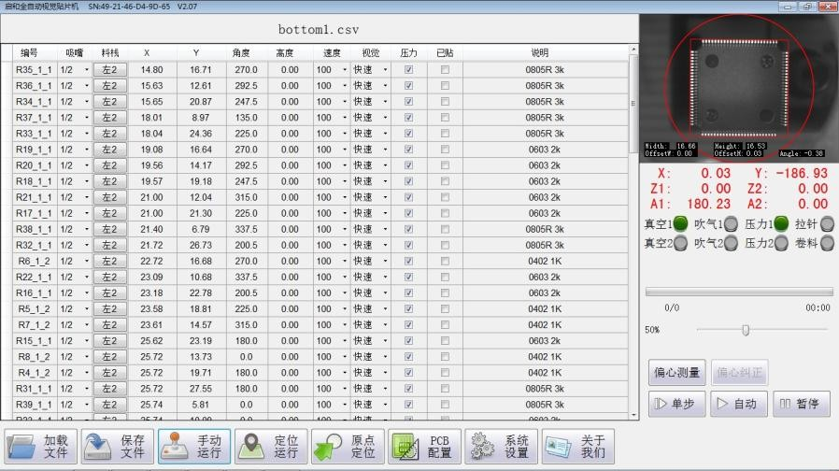The width and height of the screenshot is (839, 471).
Task: Open 速度 speed dropdown for R18_1_1
Action: click(345, 181)
